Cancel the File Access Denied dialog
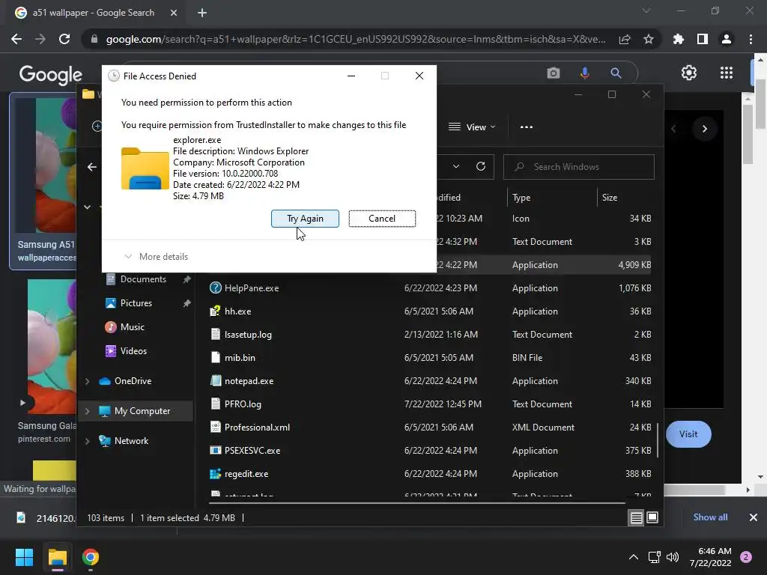This screenshot has width=767, height=575. coord(382,219)
